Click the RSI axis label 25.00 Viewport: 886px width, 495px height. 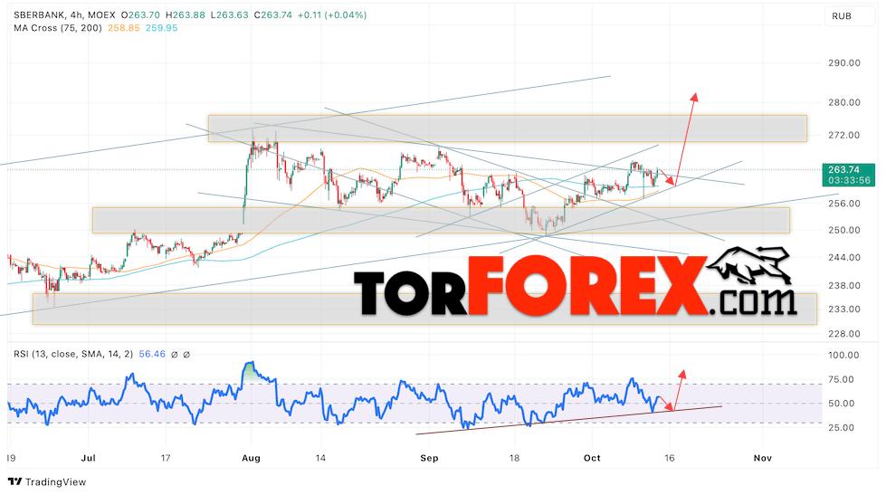[842, 428]
